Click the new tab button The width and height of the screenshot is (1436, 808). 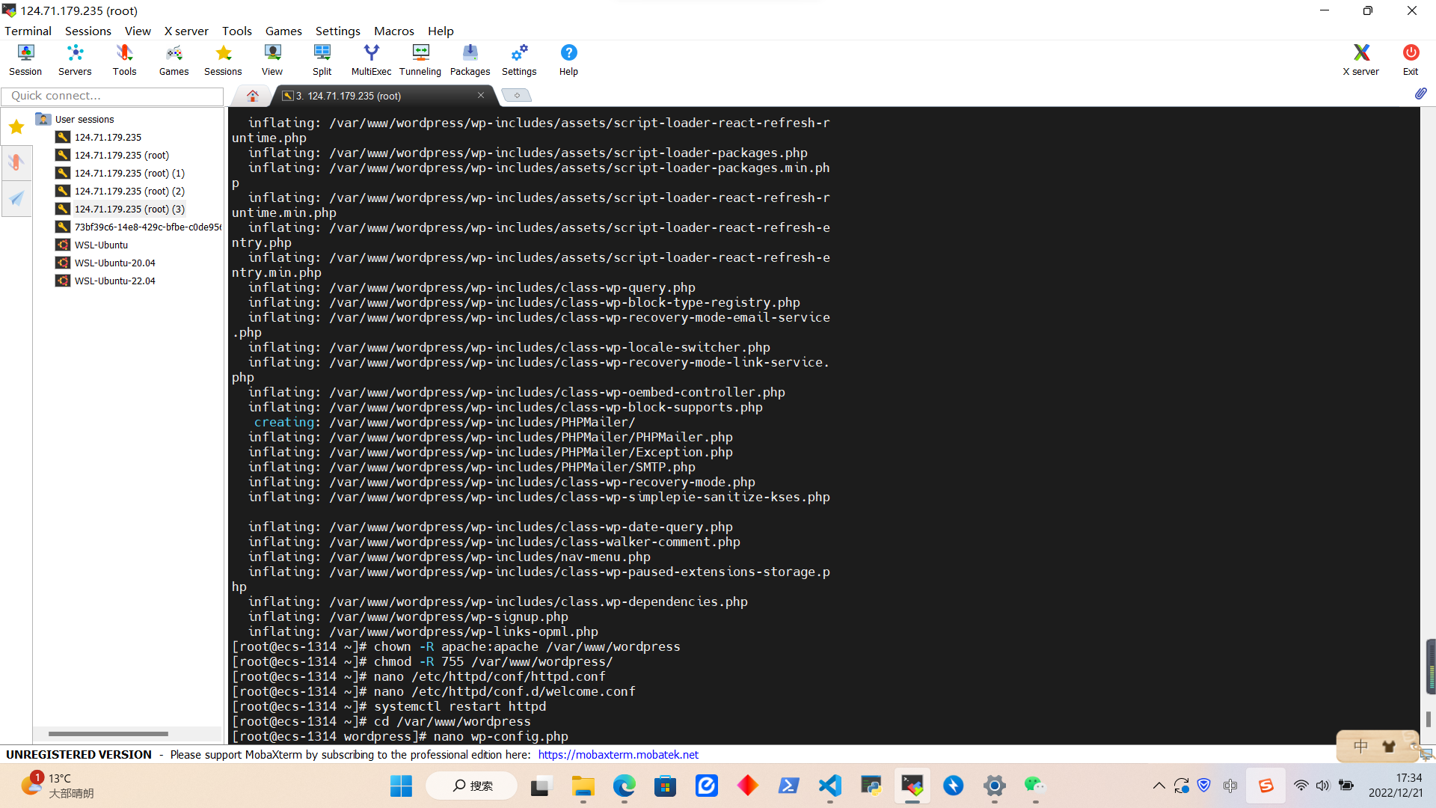click(x=516, y=96)
